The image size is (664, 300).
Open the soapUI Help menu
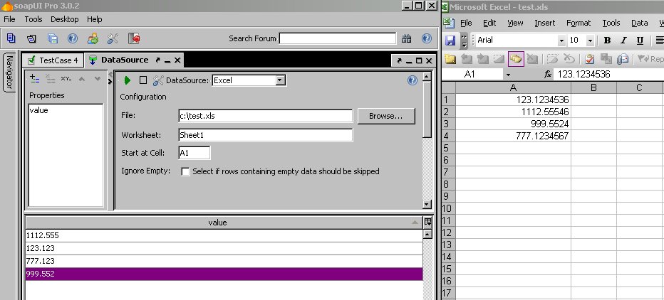click(x=95, y=19)
